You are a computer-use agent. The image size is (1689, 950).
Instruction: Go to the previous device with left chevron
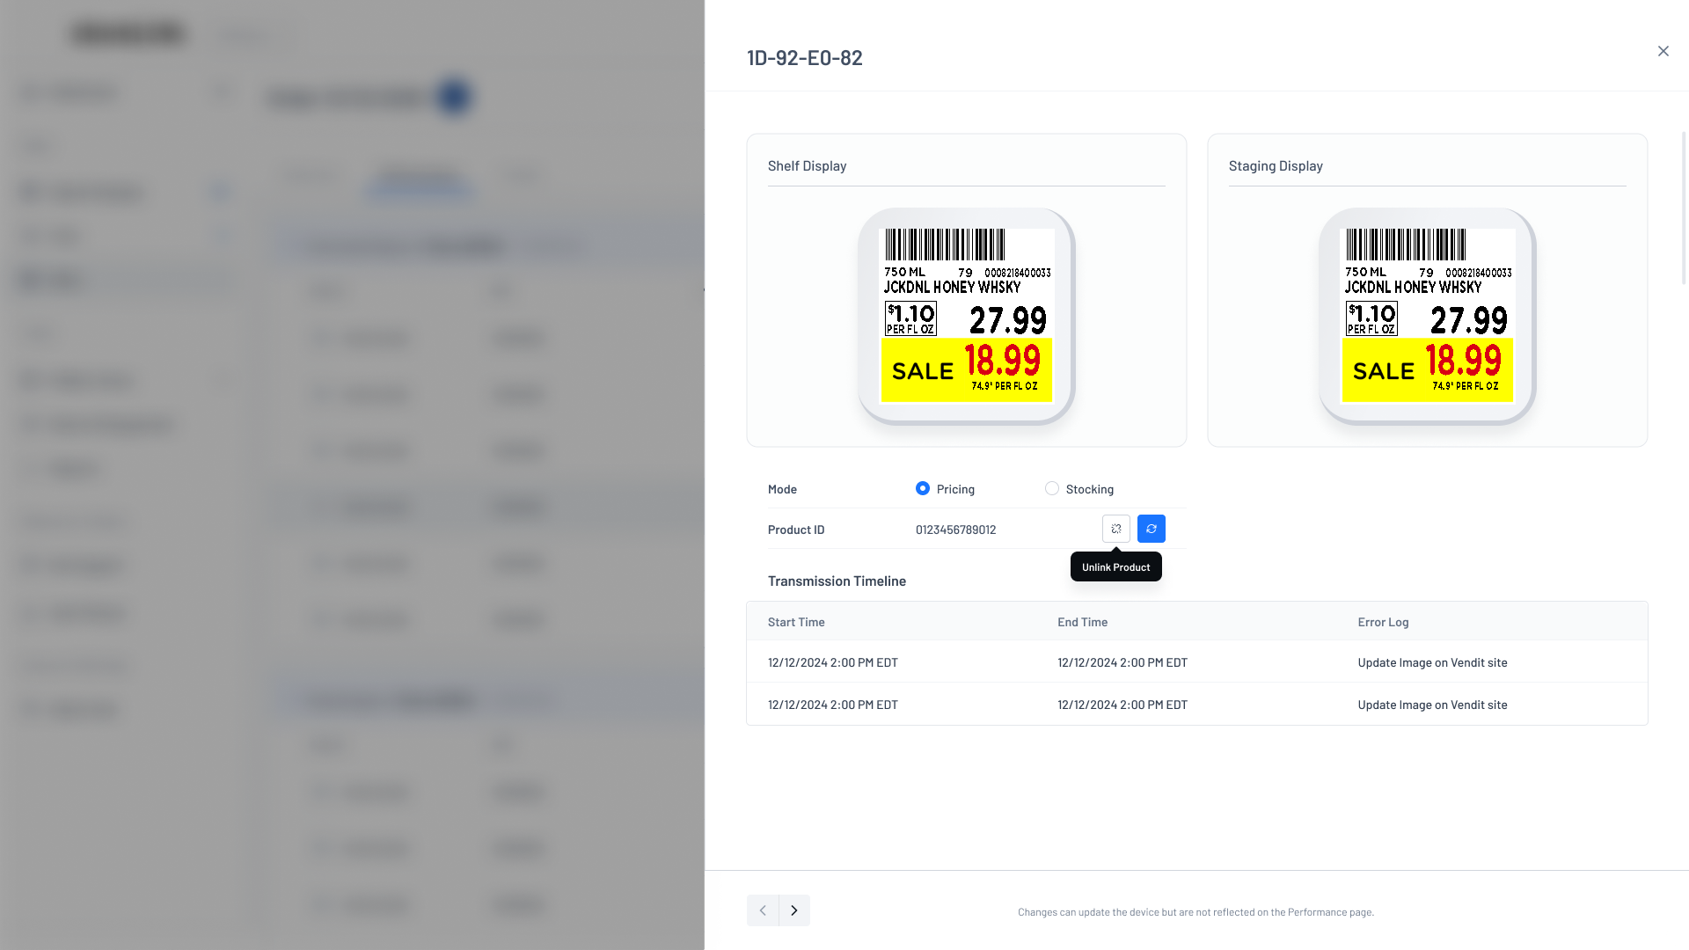tap(763, 910)
